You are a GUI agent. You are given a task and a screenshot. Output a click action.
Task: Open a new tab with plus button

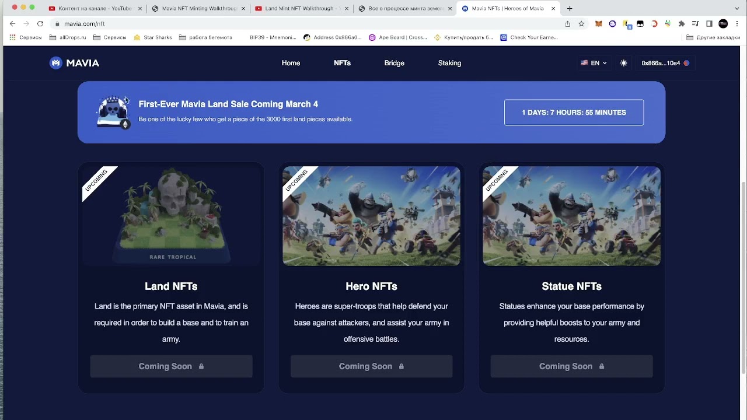click(570, 8)
